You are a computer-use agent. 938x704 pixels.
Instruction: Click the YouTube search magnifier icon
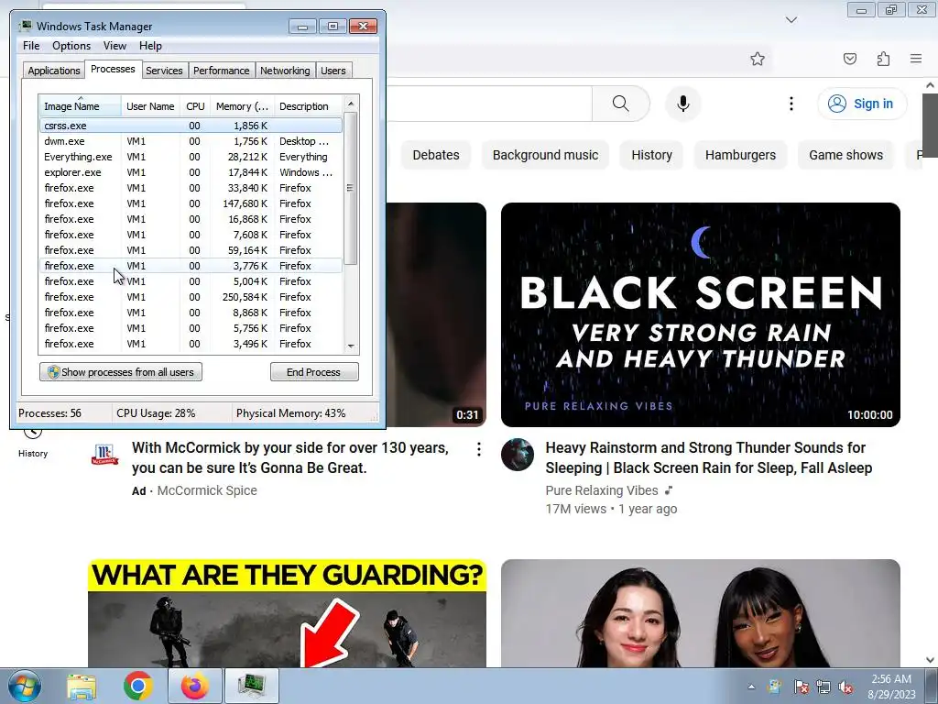tap(620, 104)
